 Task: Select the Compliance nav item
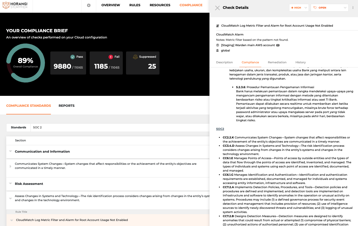(x=191, y=5)
